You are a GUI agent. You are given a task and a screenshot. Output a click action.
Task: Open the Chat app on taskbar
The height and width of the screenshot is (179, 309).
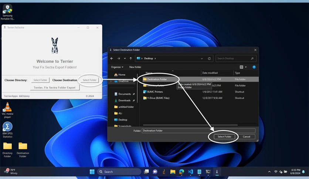tap(155, 172)
